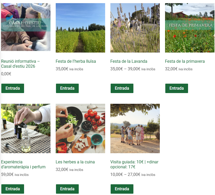This screenshot has width=215, height=195.
Task: Open the Casal d'Estiu product image
Action: pos(26,27)
